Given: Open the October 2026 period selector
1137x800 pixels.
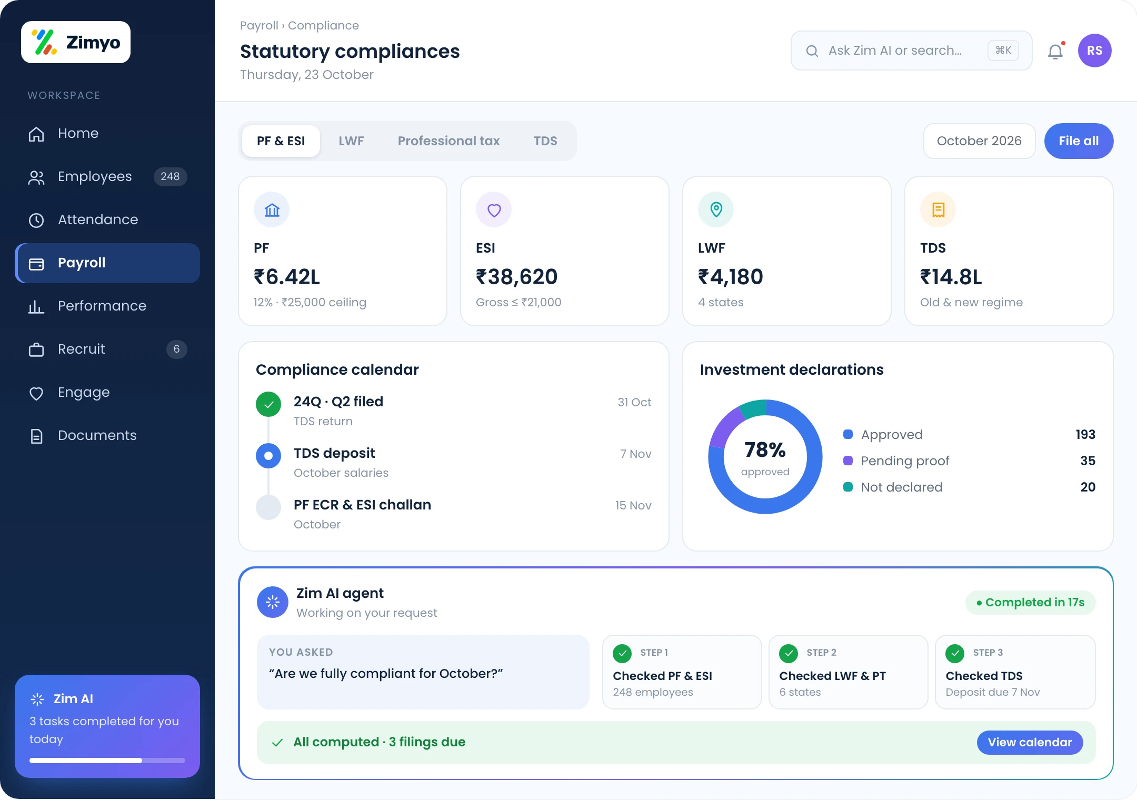Looking at the screenshot, I should 979,141.
